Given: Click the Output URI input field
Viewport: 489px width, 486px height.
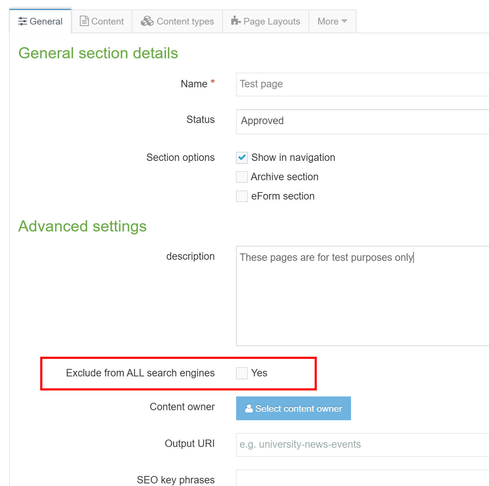Looking at the screenshot, I should click(362, 445).
